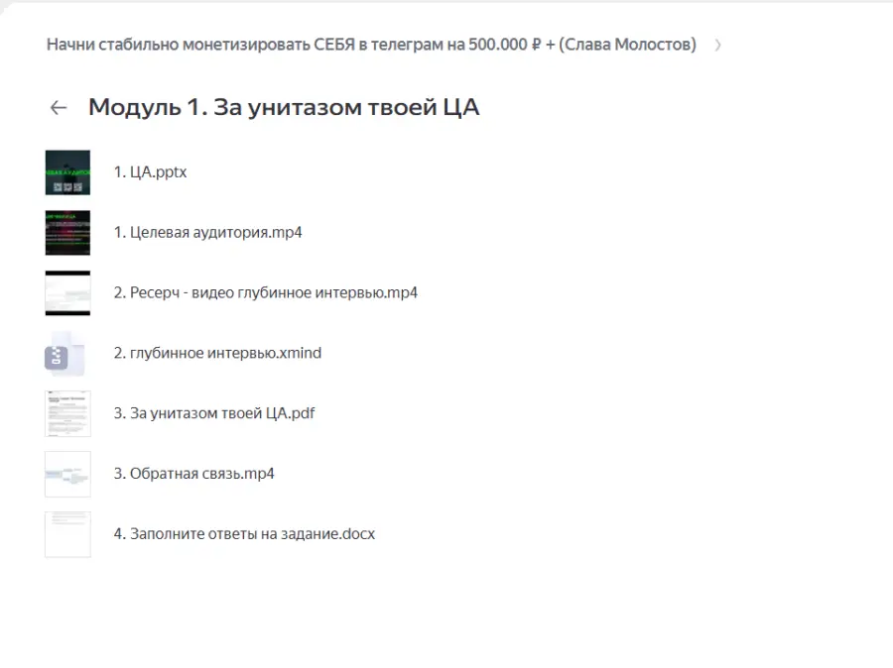The image size is (893, 668).
Task: Click the Целевая аудитория video thumbnail
Action: tap(67, 233)
